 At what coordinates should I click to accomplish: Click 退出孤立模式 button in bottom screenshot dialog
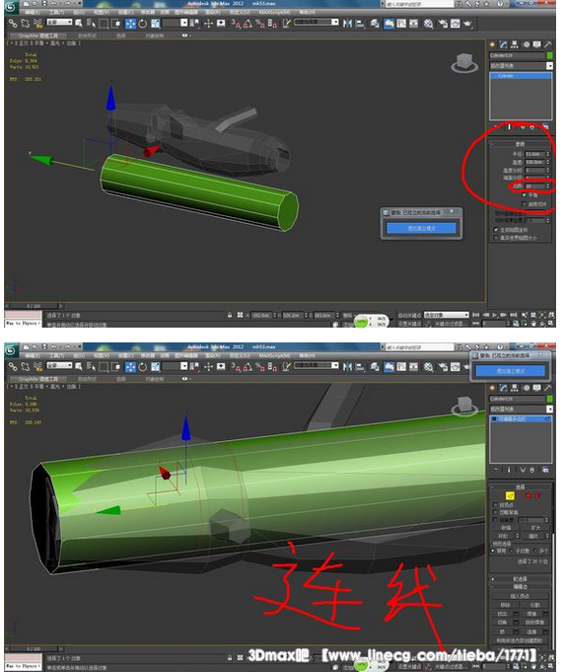[x=511, y=371]
